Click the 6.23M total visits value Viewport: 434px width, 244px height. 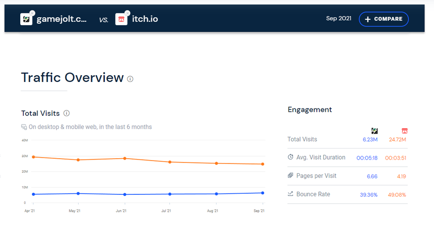[x=370, y=139]
